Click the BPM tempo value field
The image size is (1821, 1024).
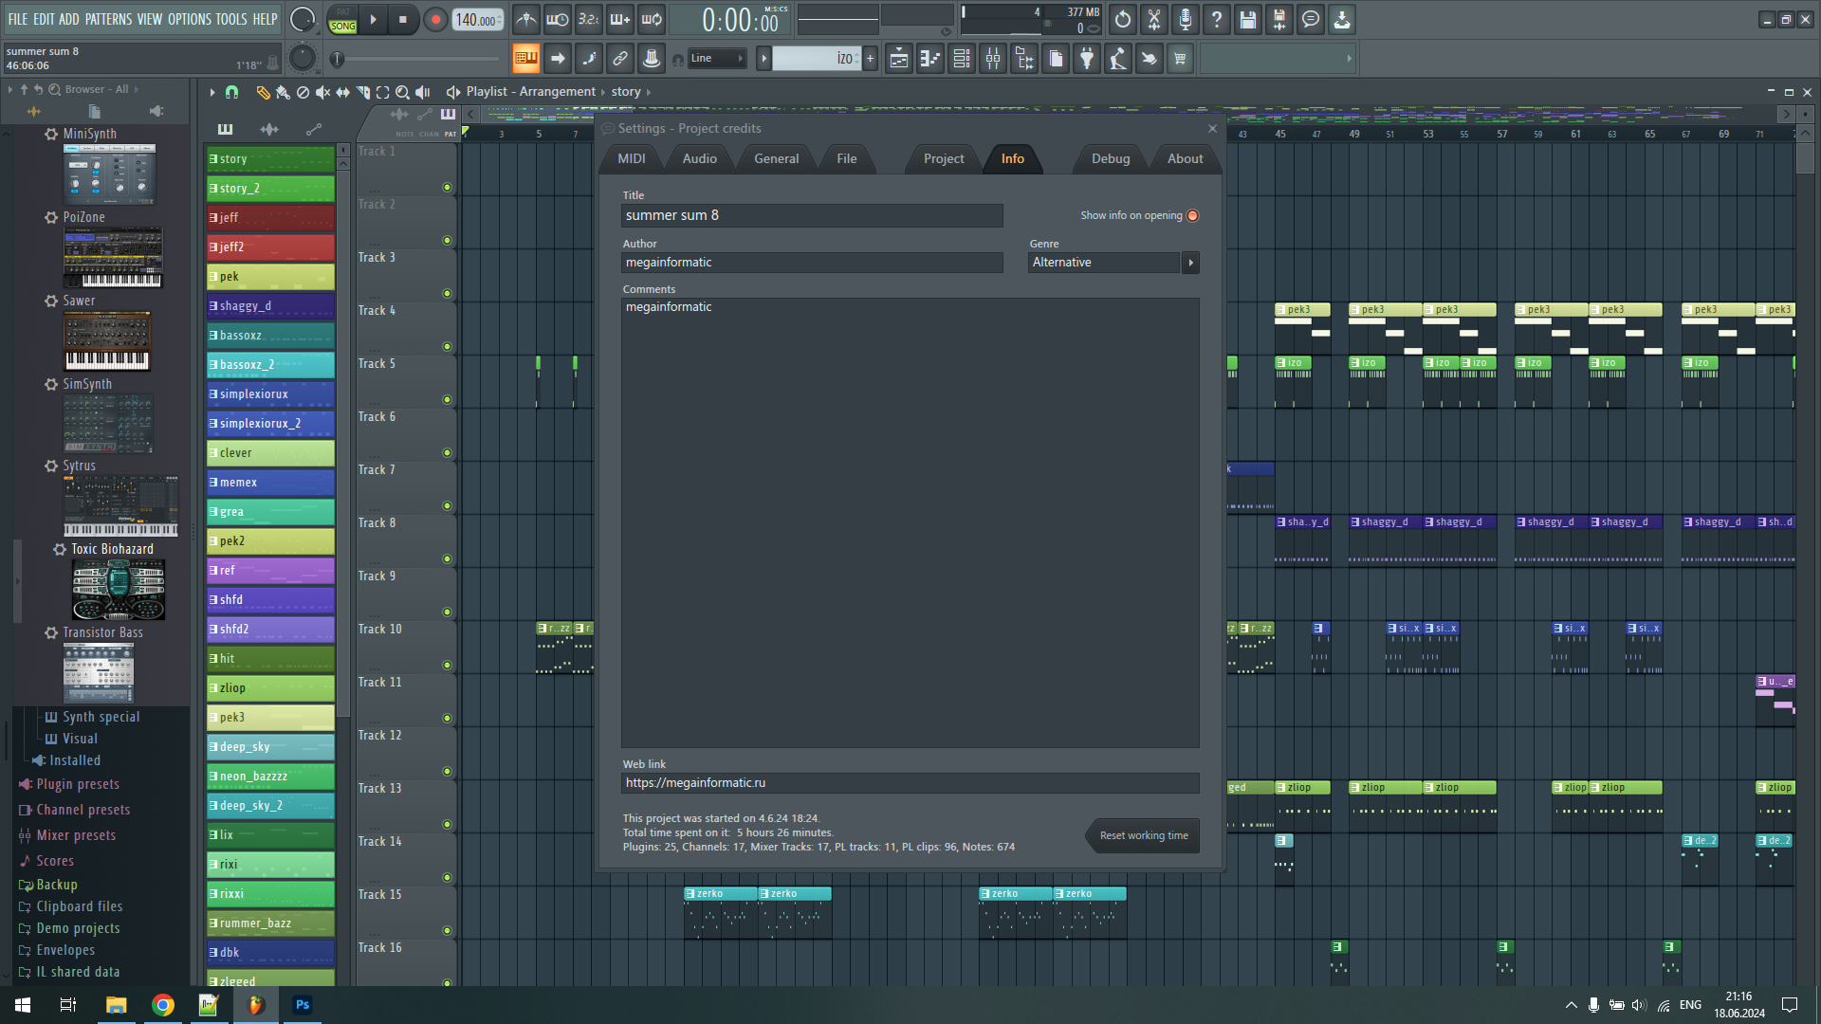tap(475, 19)
